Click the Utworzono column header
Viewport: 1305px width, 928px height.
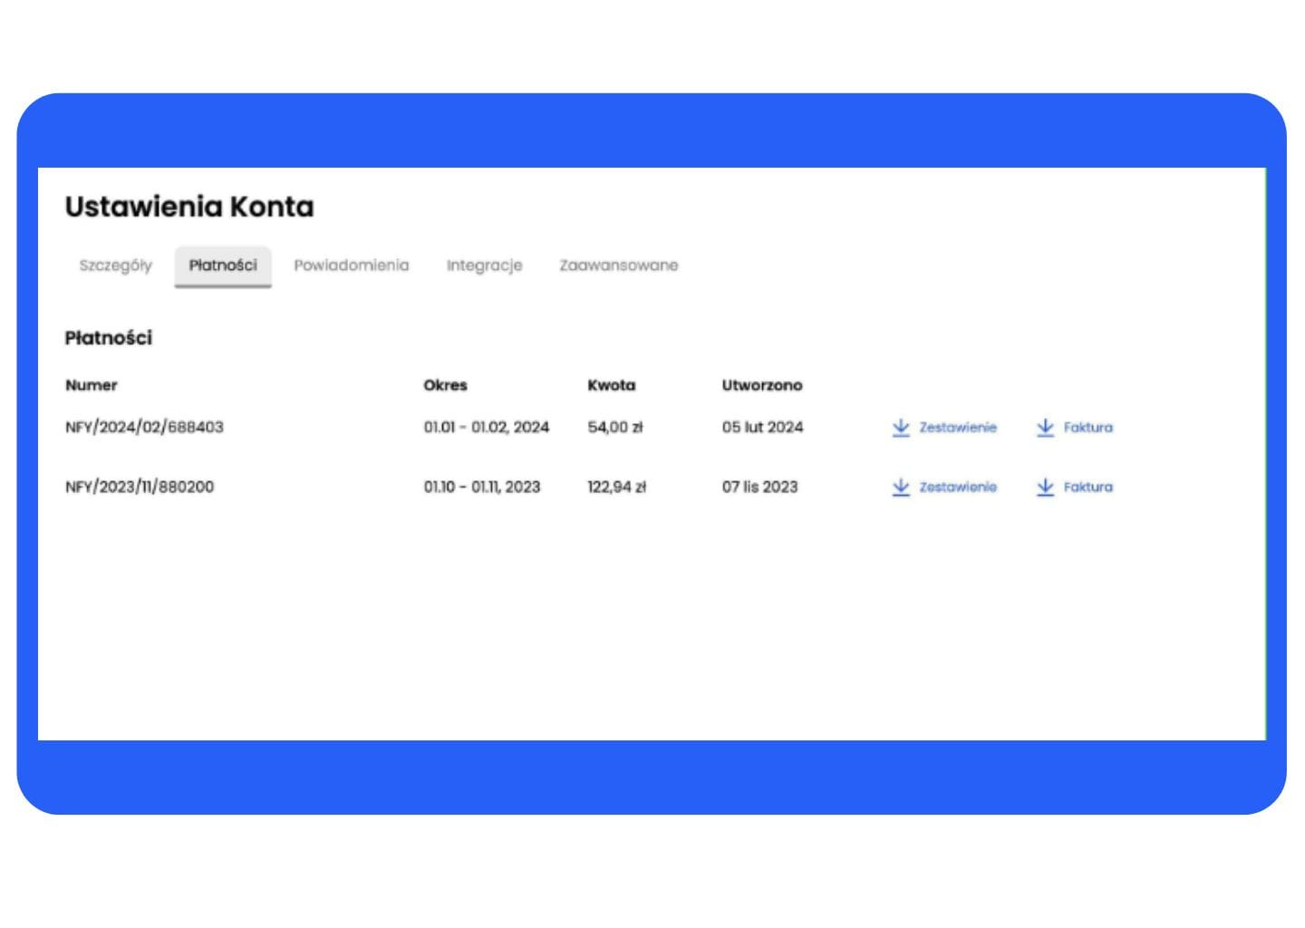pyautogui.click(x=762, y=385)
